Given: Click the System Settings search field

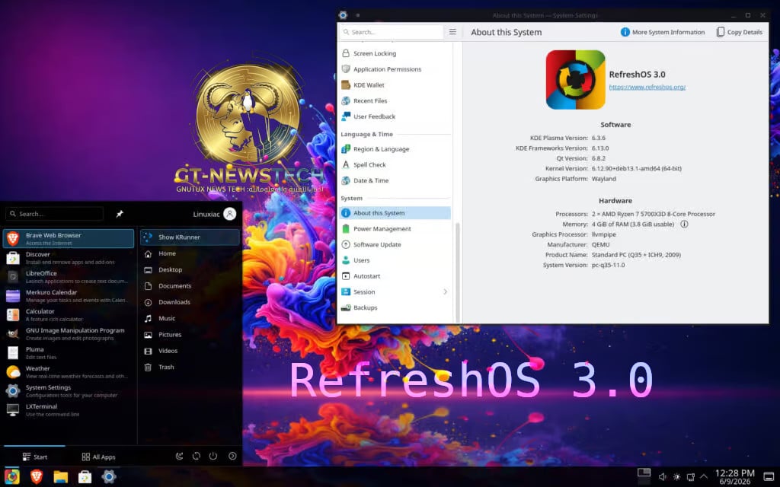Looking at the screenshot, I should pyautogui.click(x=391, y=32).
